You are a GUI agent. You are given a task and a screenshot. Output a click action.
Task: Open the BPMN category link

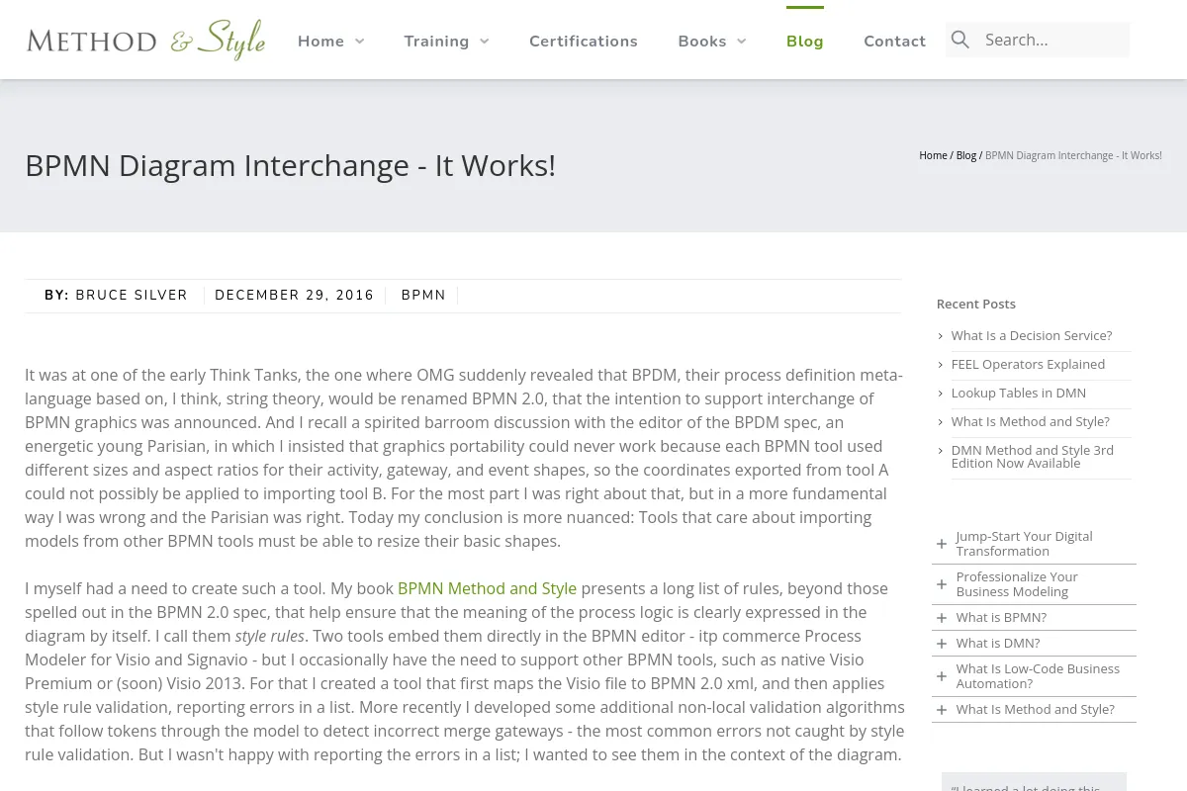423,295
